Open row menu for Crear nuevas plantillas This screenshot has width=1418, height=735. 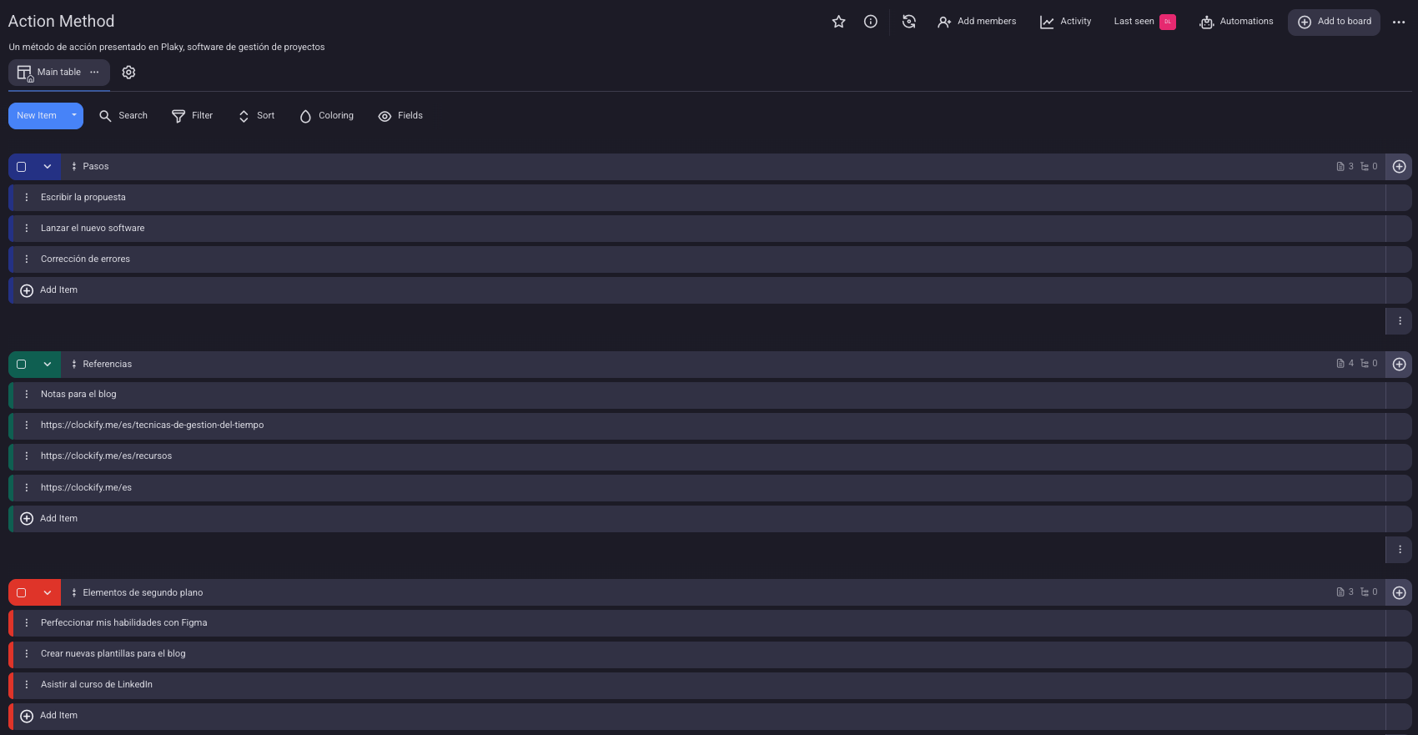pos(27,654)
